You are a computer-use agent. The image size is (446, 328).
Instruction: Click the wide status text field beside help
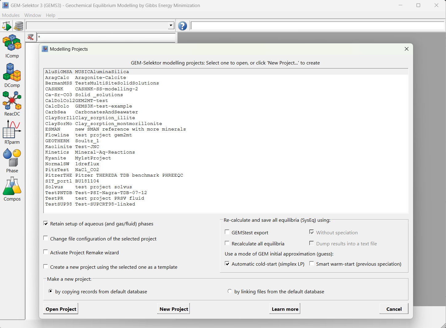(318, 26)
